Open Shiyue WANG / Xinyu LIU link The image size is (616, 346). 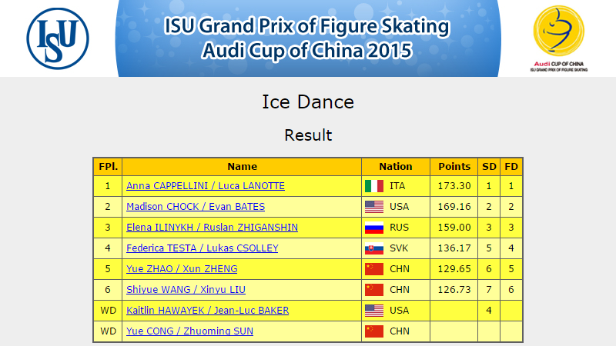(186, 290)
